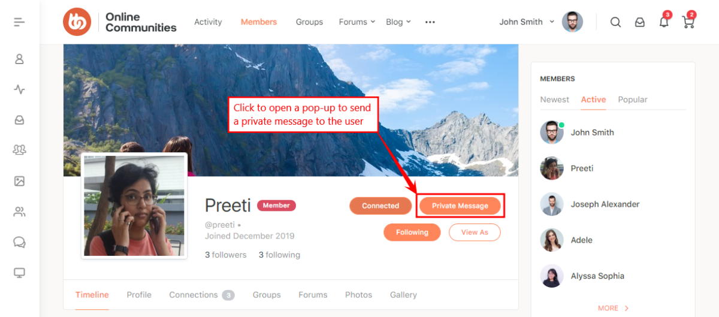Open the photos icon in left sidebar
The width and height of the screenshot is (719, 317).
19,181
